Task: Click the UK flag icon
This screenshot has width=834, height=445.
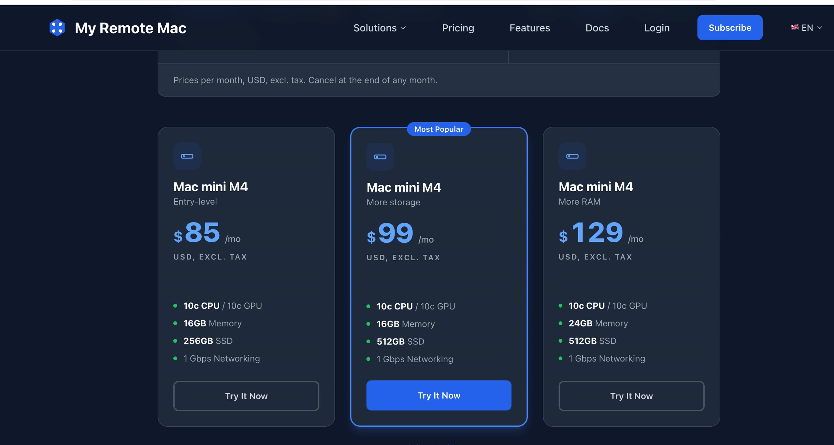Action: (x=795, y=27)
